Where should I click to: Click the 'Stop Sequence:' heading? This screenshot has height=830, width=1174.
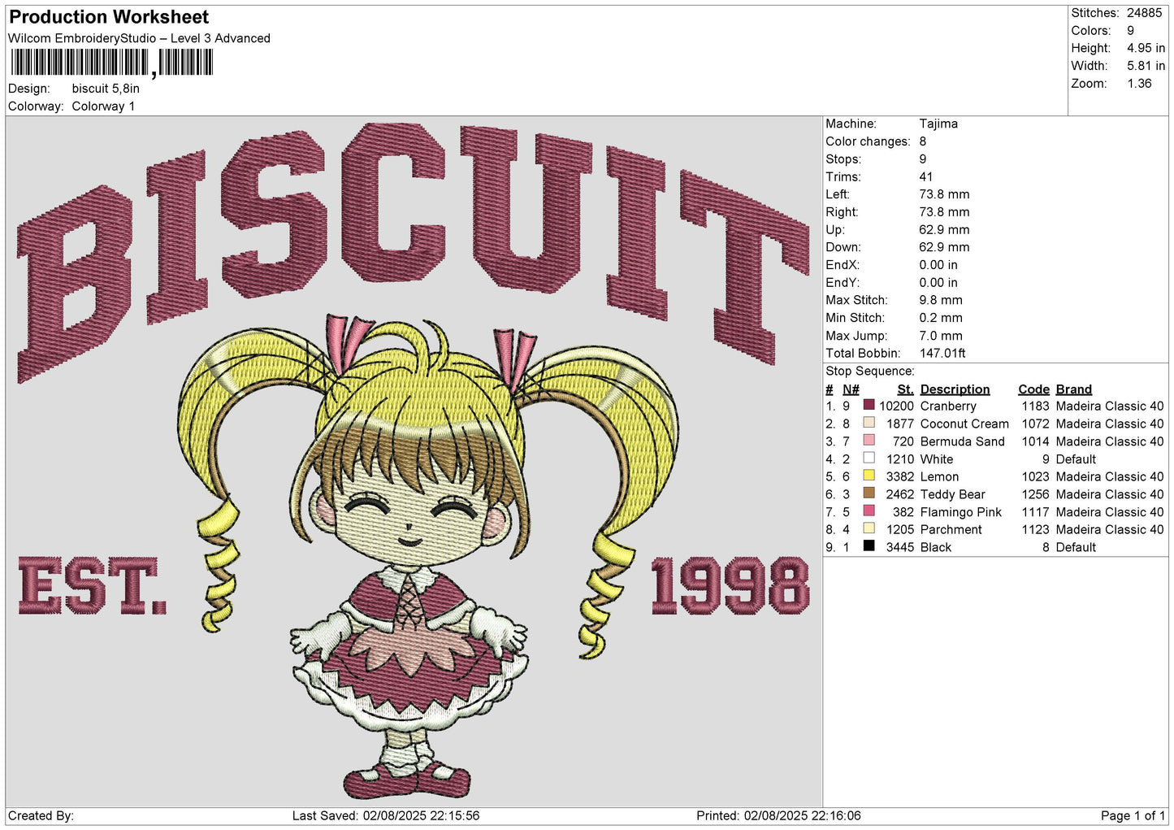(870, 372)
